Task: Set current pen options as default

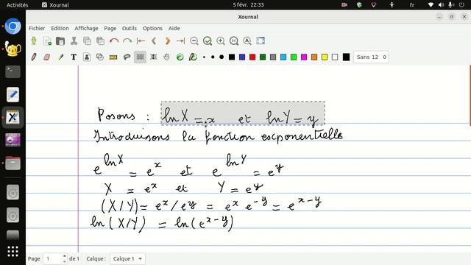Action: click(193, 57)
